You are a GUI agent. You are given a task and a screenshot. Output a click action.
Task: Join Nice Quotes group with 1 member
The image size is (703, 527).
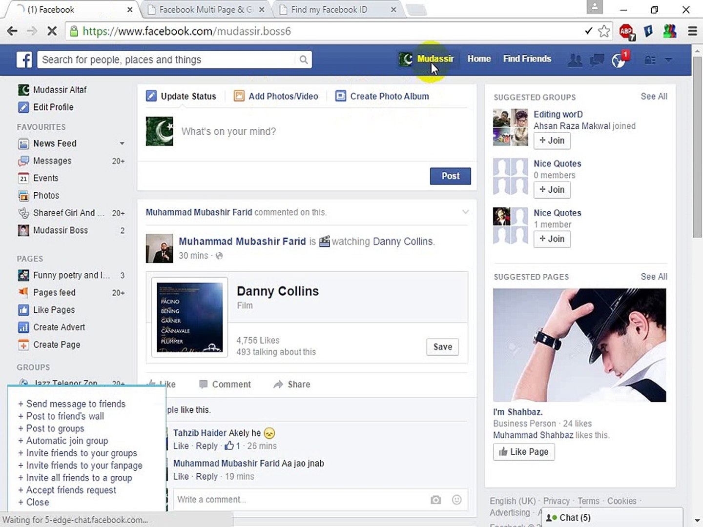(x=552, y=239)
